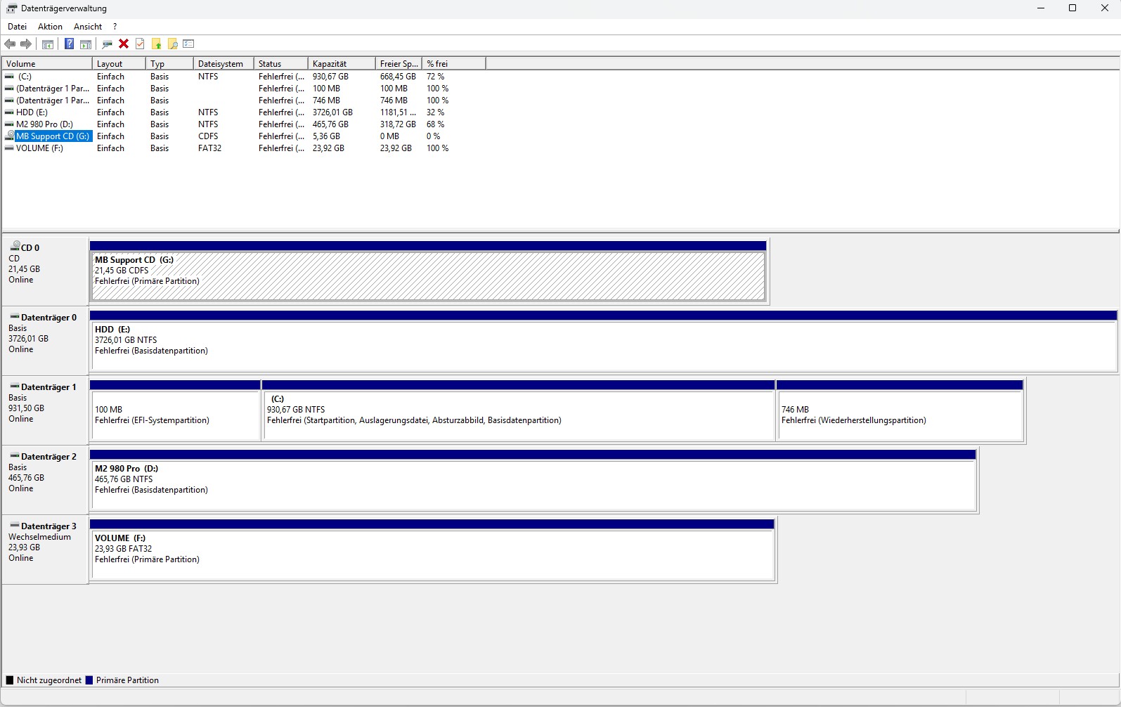The width and height of the screenshot is (1121, 707).
Task: Select the (C:) 930,67 GB partition block
Action: pos(518,410)
